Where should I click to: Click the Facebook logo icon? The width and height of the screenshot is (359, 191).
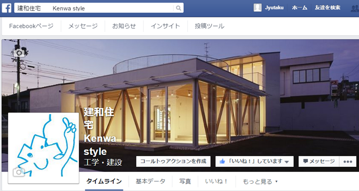pyautogui.click(x=6, y=8)
